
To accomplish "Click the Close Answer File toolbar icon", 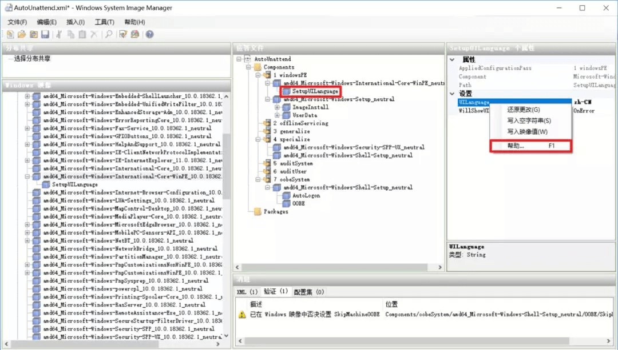I will pyautogui.click(x=33, y=35).
